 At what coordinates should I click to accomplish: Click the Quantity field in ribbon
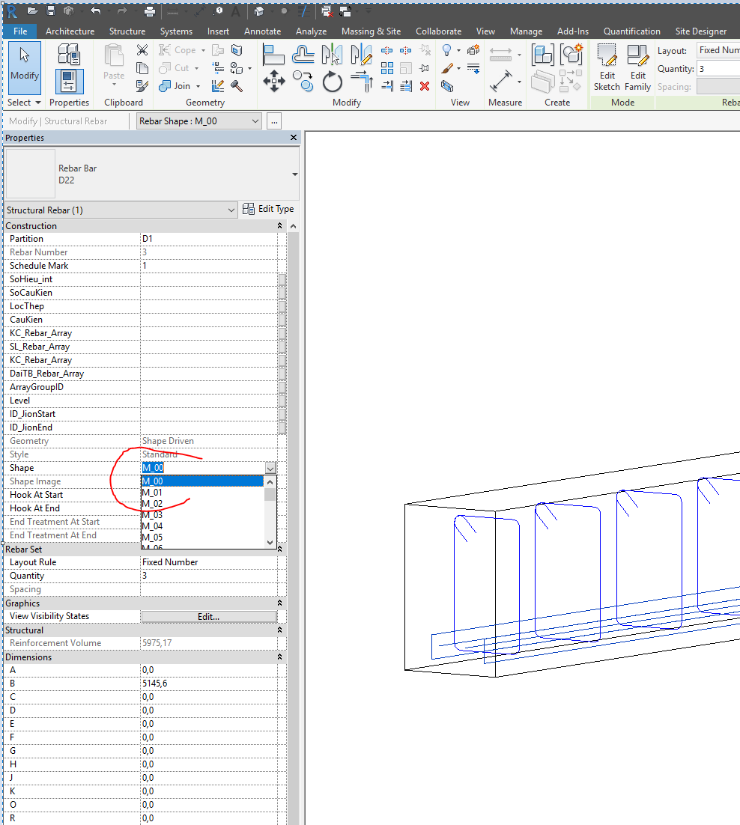point(718,69)
